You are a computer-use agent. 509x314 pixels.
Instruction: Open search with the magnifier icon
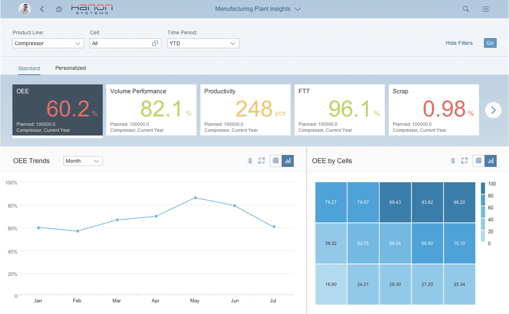[466, 9]
